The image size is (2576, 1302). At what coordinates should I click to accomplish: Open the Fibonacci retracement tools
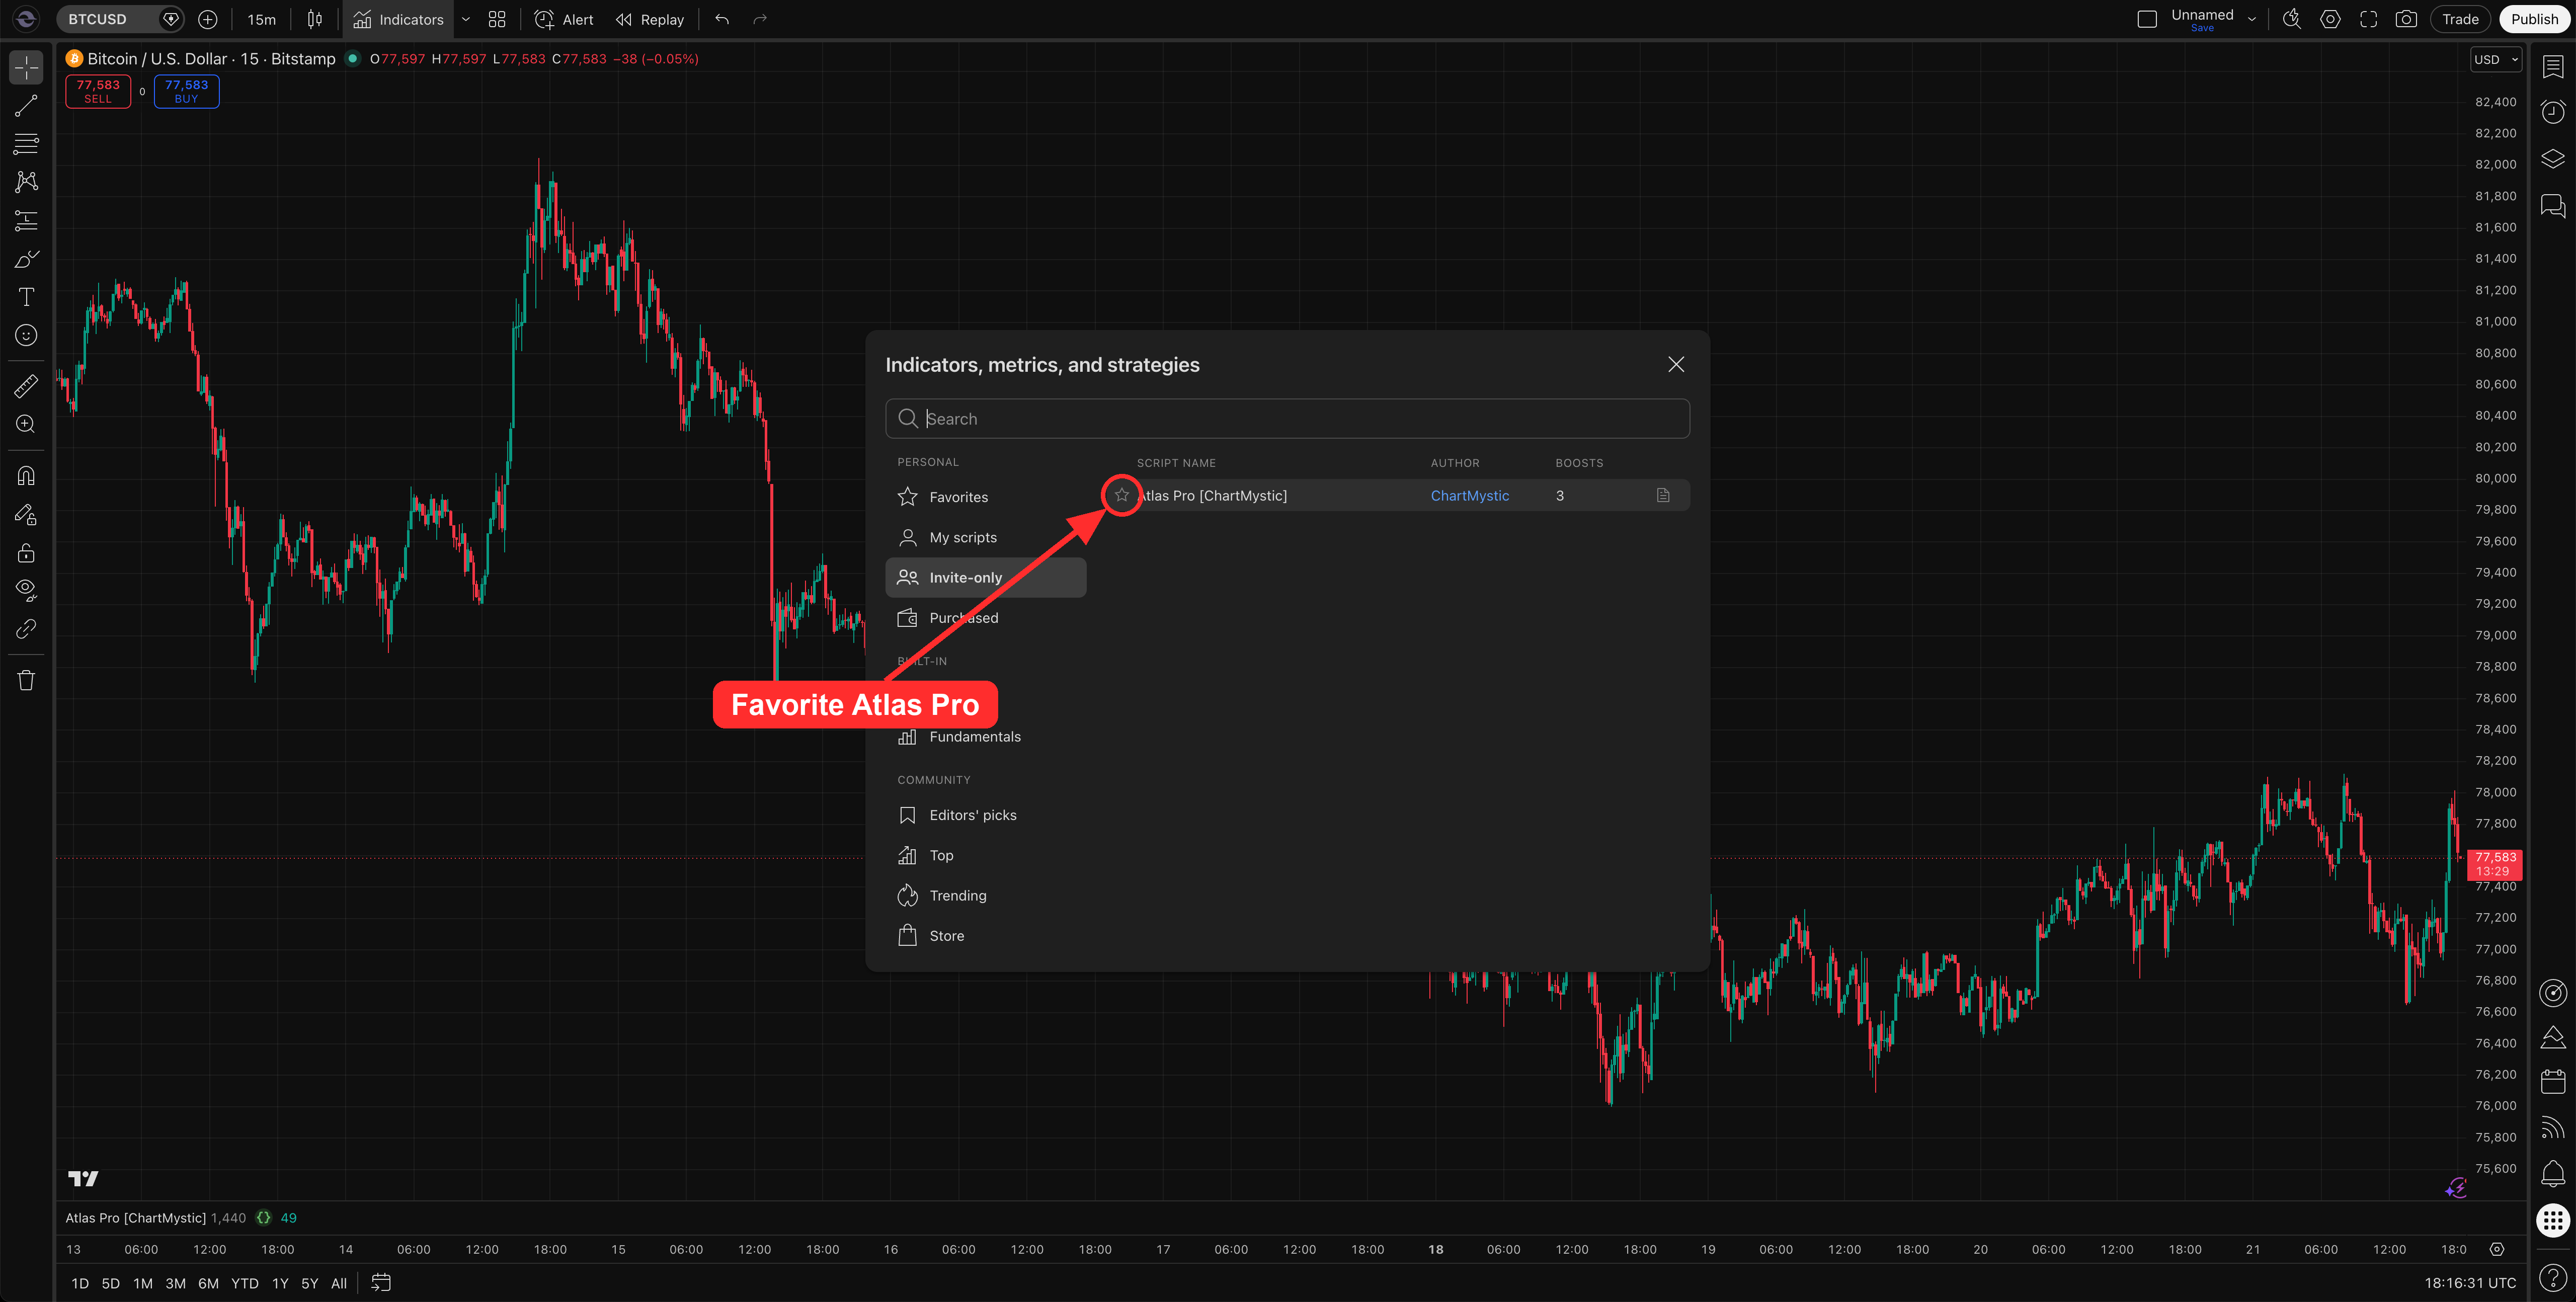[26, 143]
